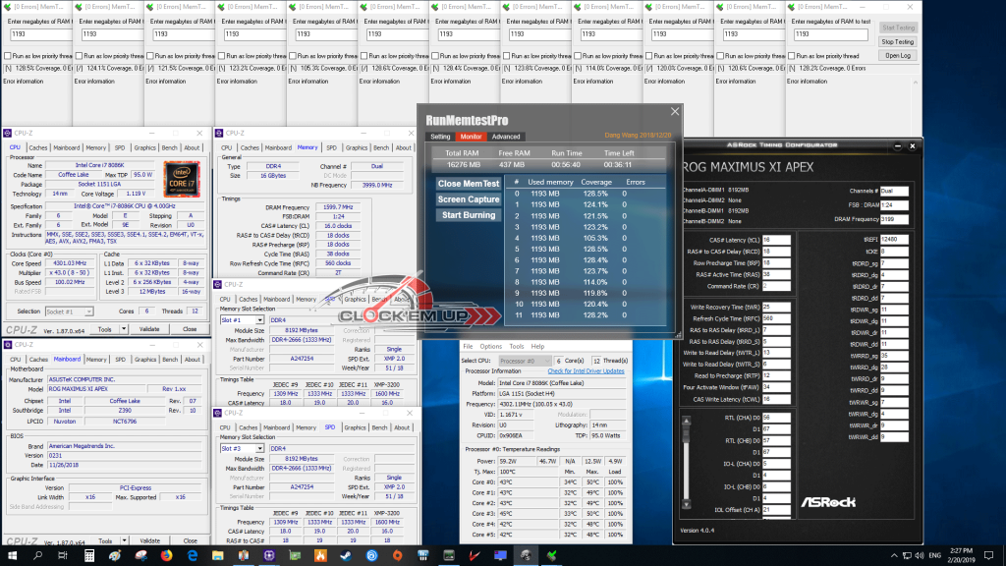Image resolution: width=1006 pixels, height=566 pixels.
Task: Open Origin from the taskbar
Action: [397, 555]
